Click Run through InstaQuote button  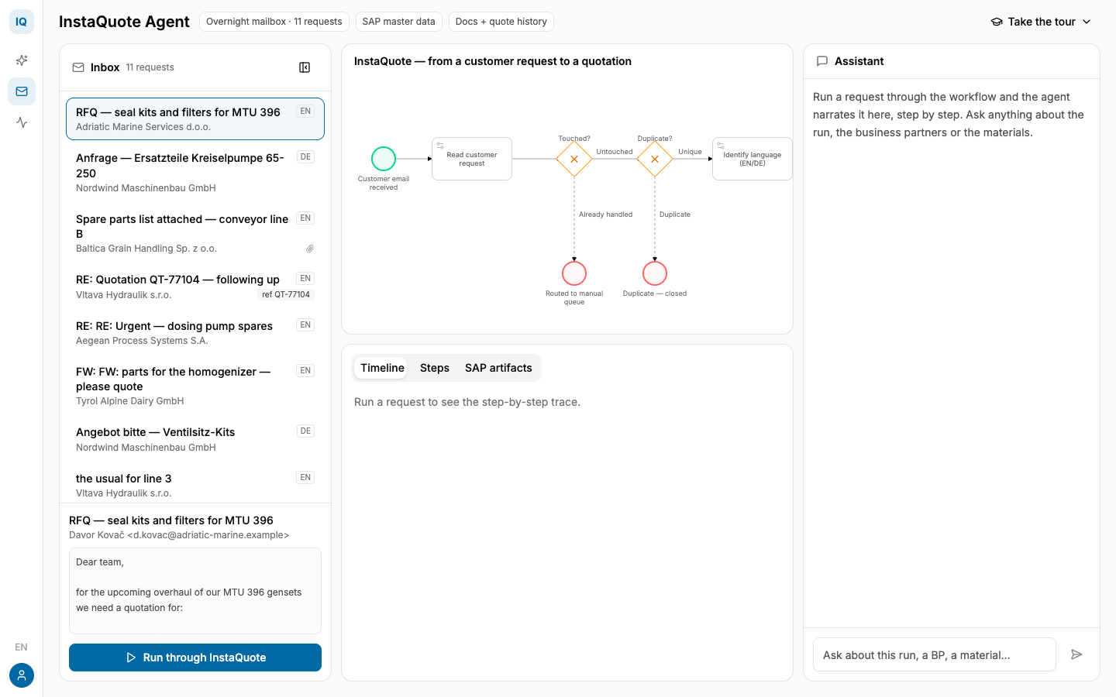(x=195, y=658)
